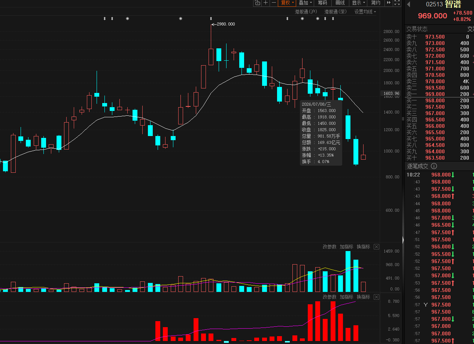Click the 换手 4.07% tooltip line
Viewport: 474px width, 344px height.
(x=316, y=162)
